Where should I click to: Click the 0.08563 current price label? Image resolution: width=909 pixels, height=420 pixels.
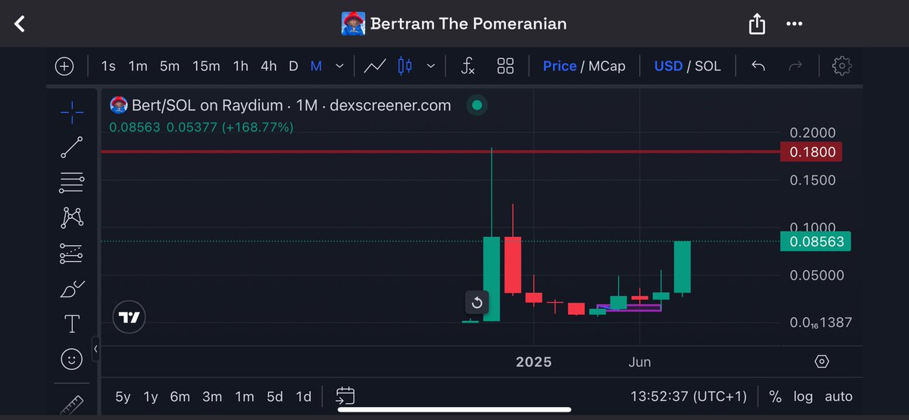[x=816, y=241]
